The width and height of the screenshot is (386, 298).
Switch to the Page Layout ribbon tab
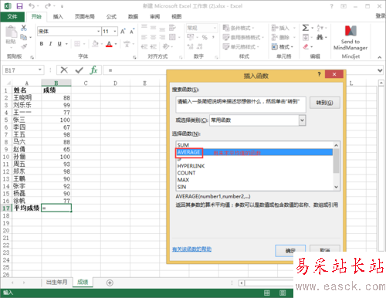85,17
